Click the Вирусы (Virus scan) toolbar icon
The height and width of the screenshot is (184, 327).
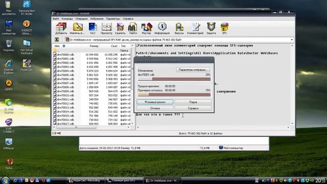[x=179, y=29]
